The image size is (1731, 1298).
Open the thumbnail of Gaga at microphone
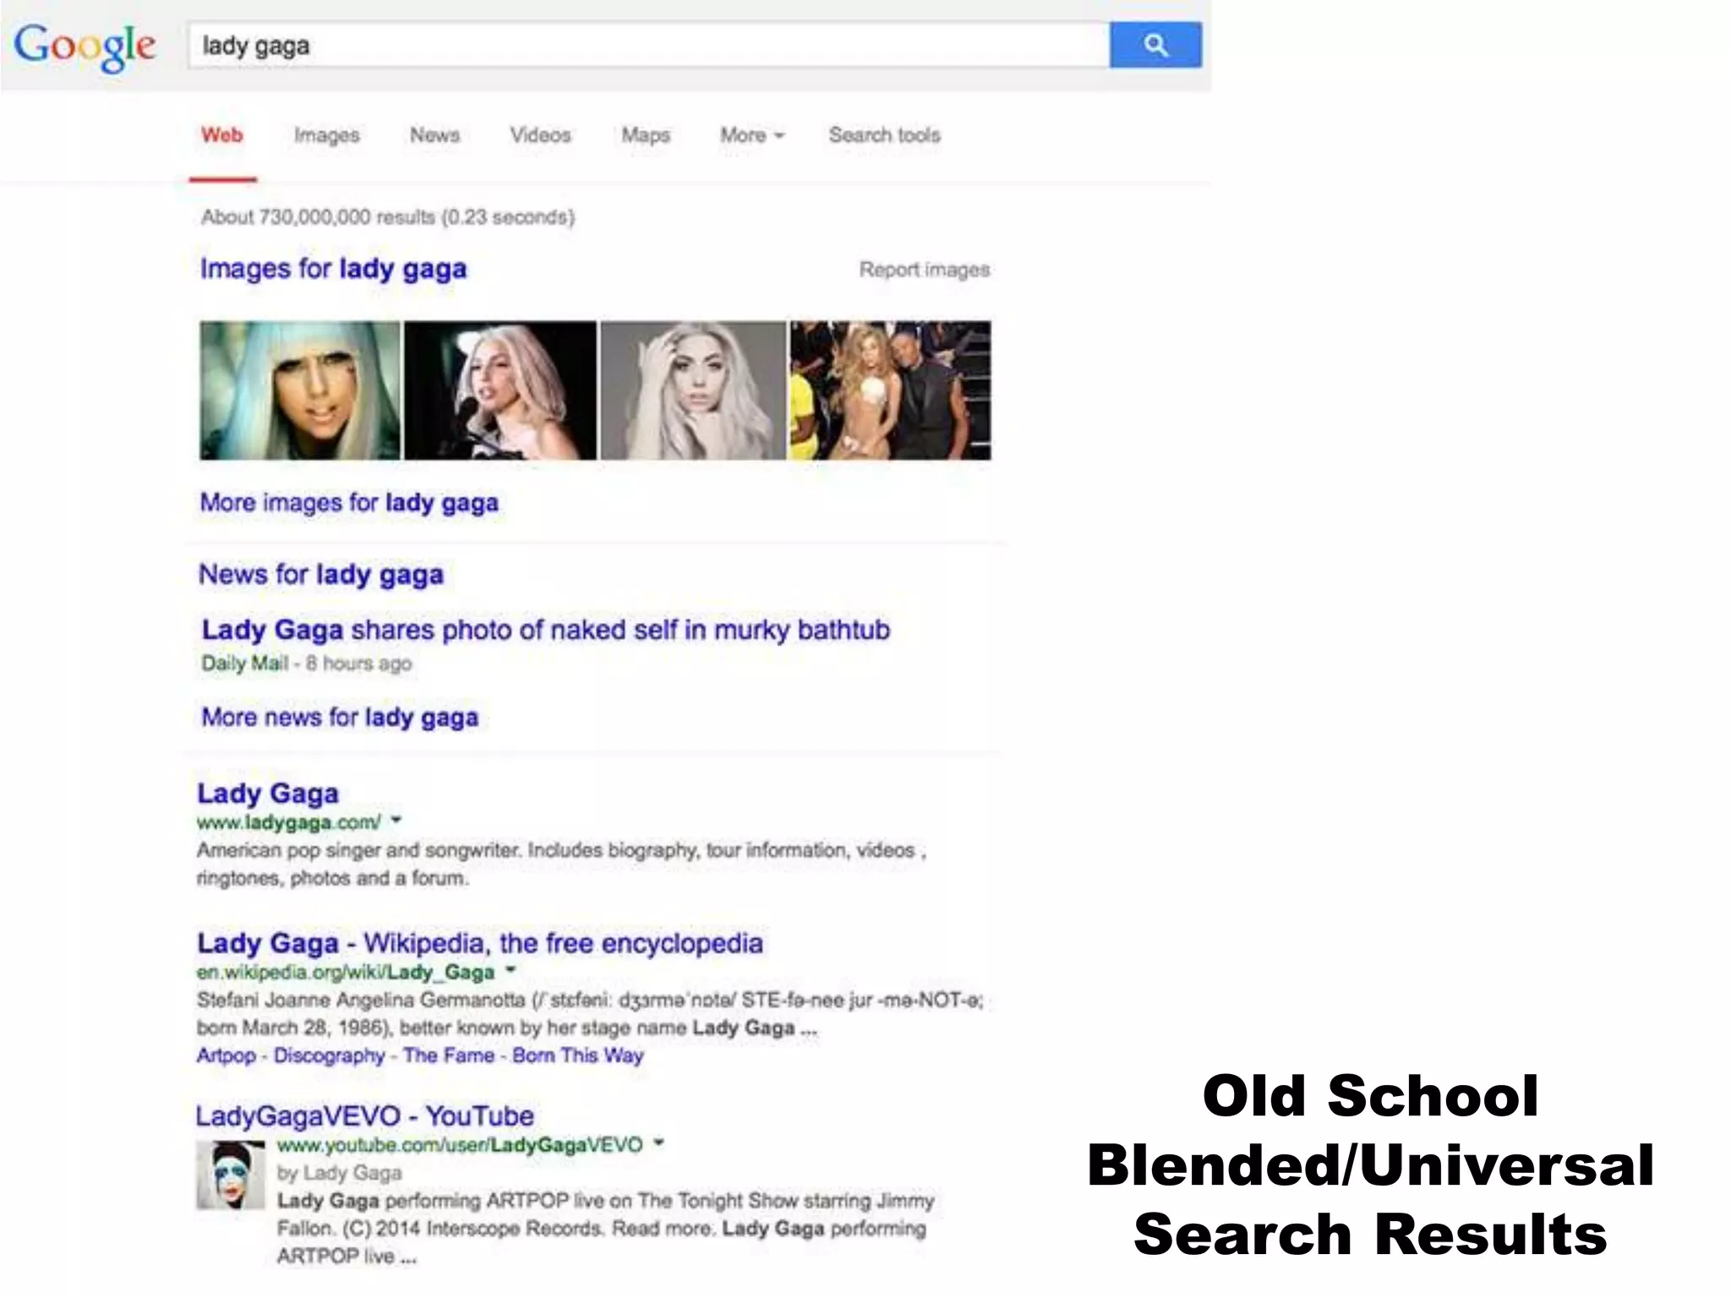[500, 390]
